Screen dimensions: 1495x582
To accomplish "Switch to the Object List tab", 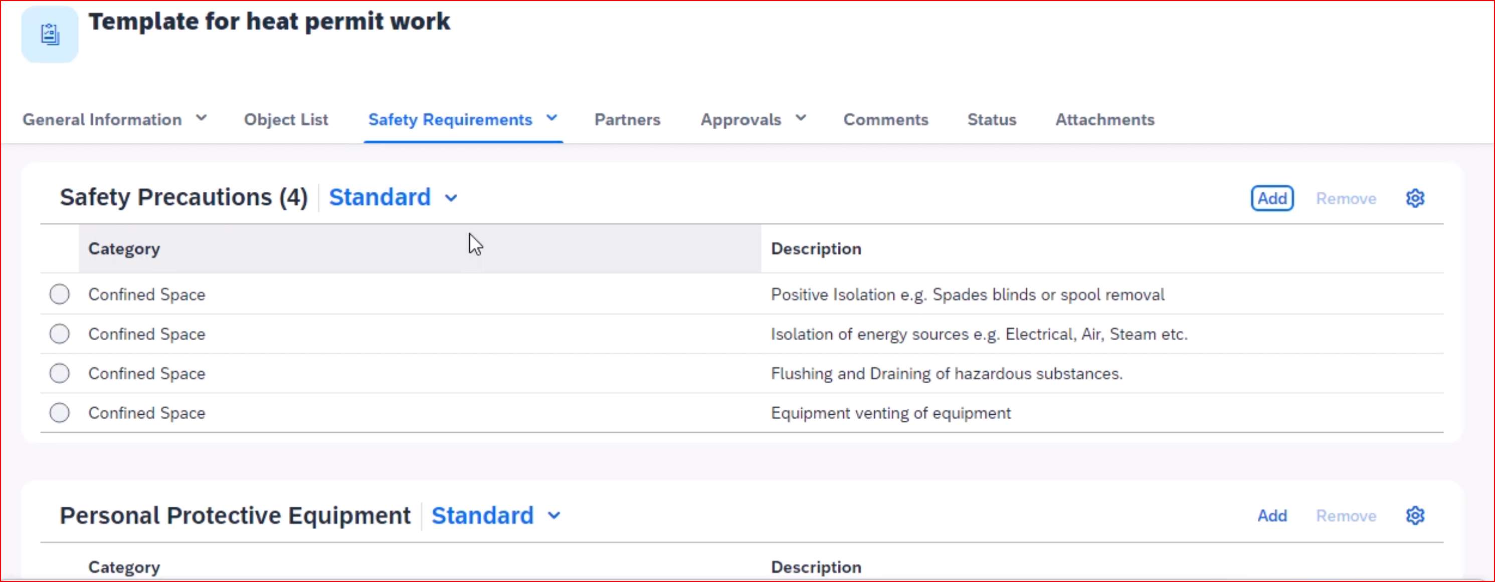I will tap(286, 119).
